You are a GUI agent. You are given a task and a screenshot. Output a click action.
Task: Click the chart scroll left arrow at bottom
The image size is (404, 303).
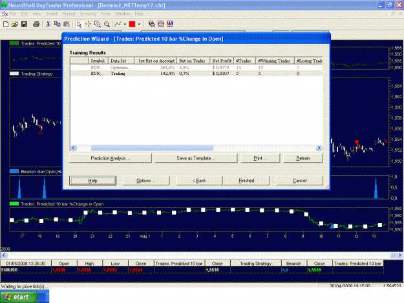pos(4,255)
